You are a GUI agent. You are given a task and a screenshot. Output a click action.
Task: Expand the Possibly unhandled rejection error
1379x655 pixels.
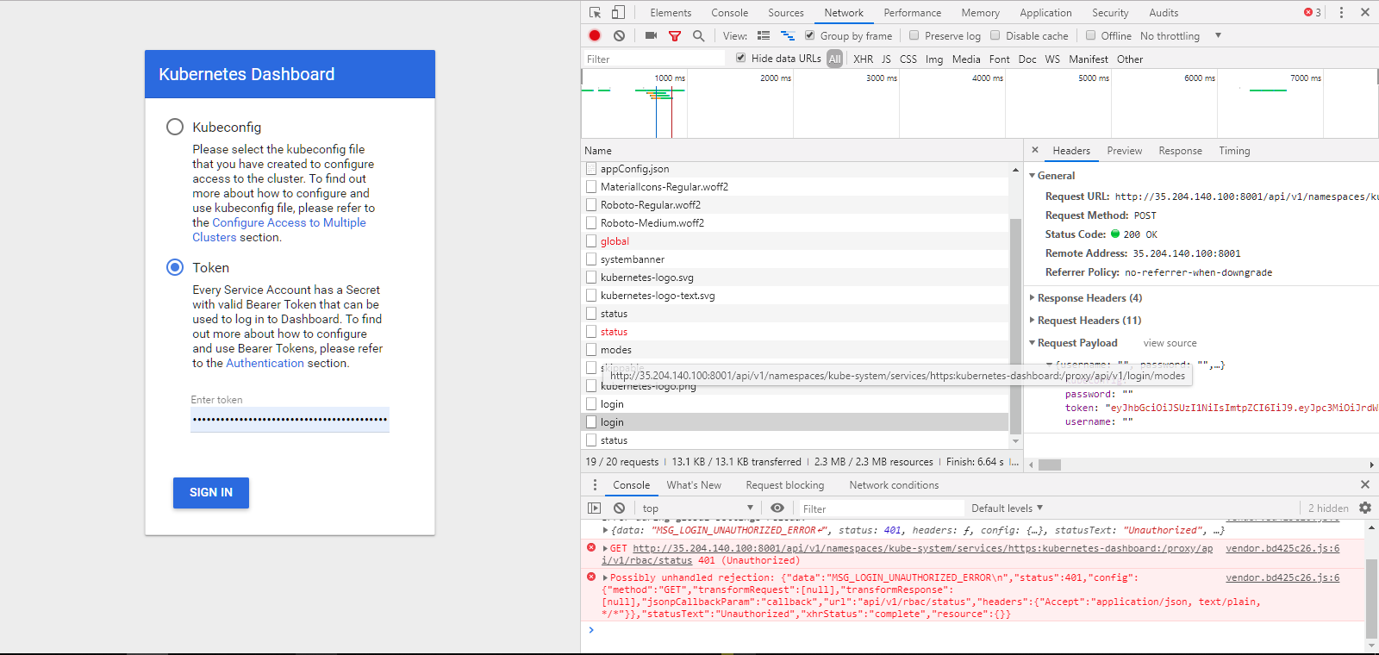[x=606, y=577]
